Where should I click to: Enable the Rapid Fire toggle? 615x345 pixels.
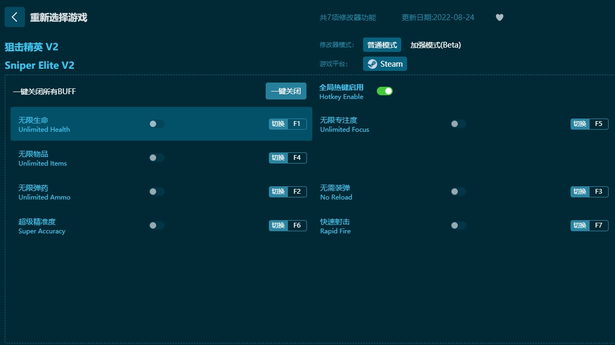tap(458, 225)
